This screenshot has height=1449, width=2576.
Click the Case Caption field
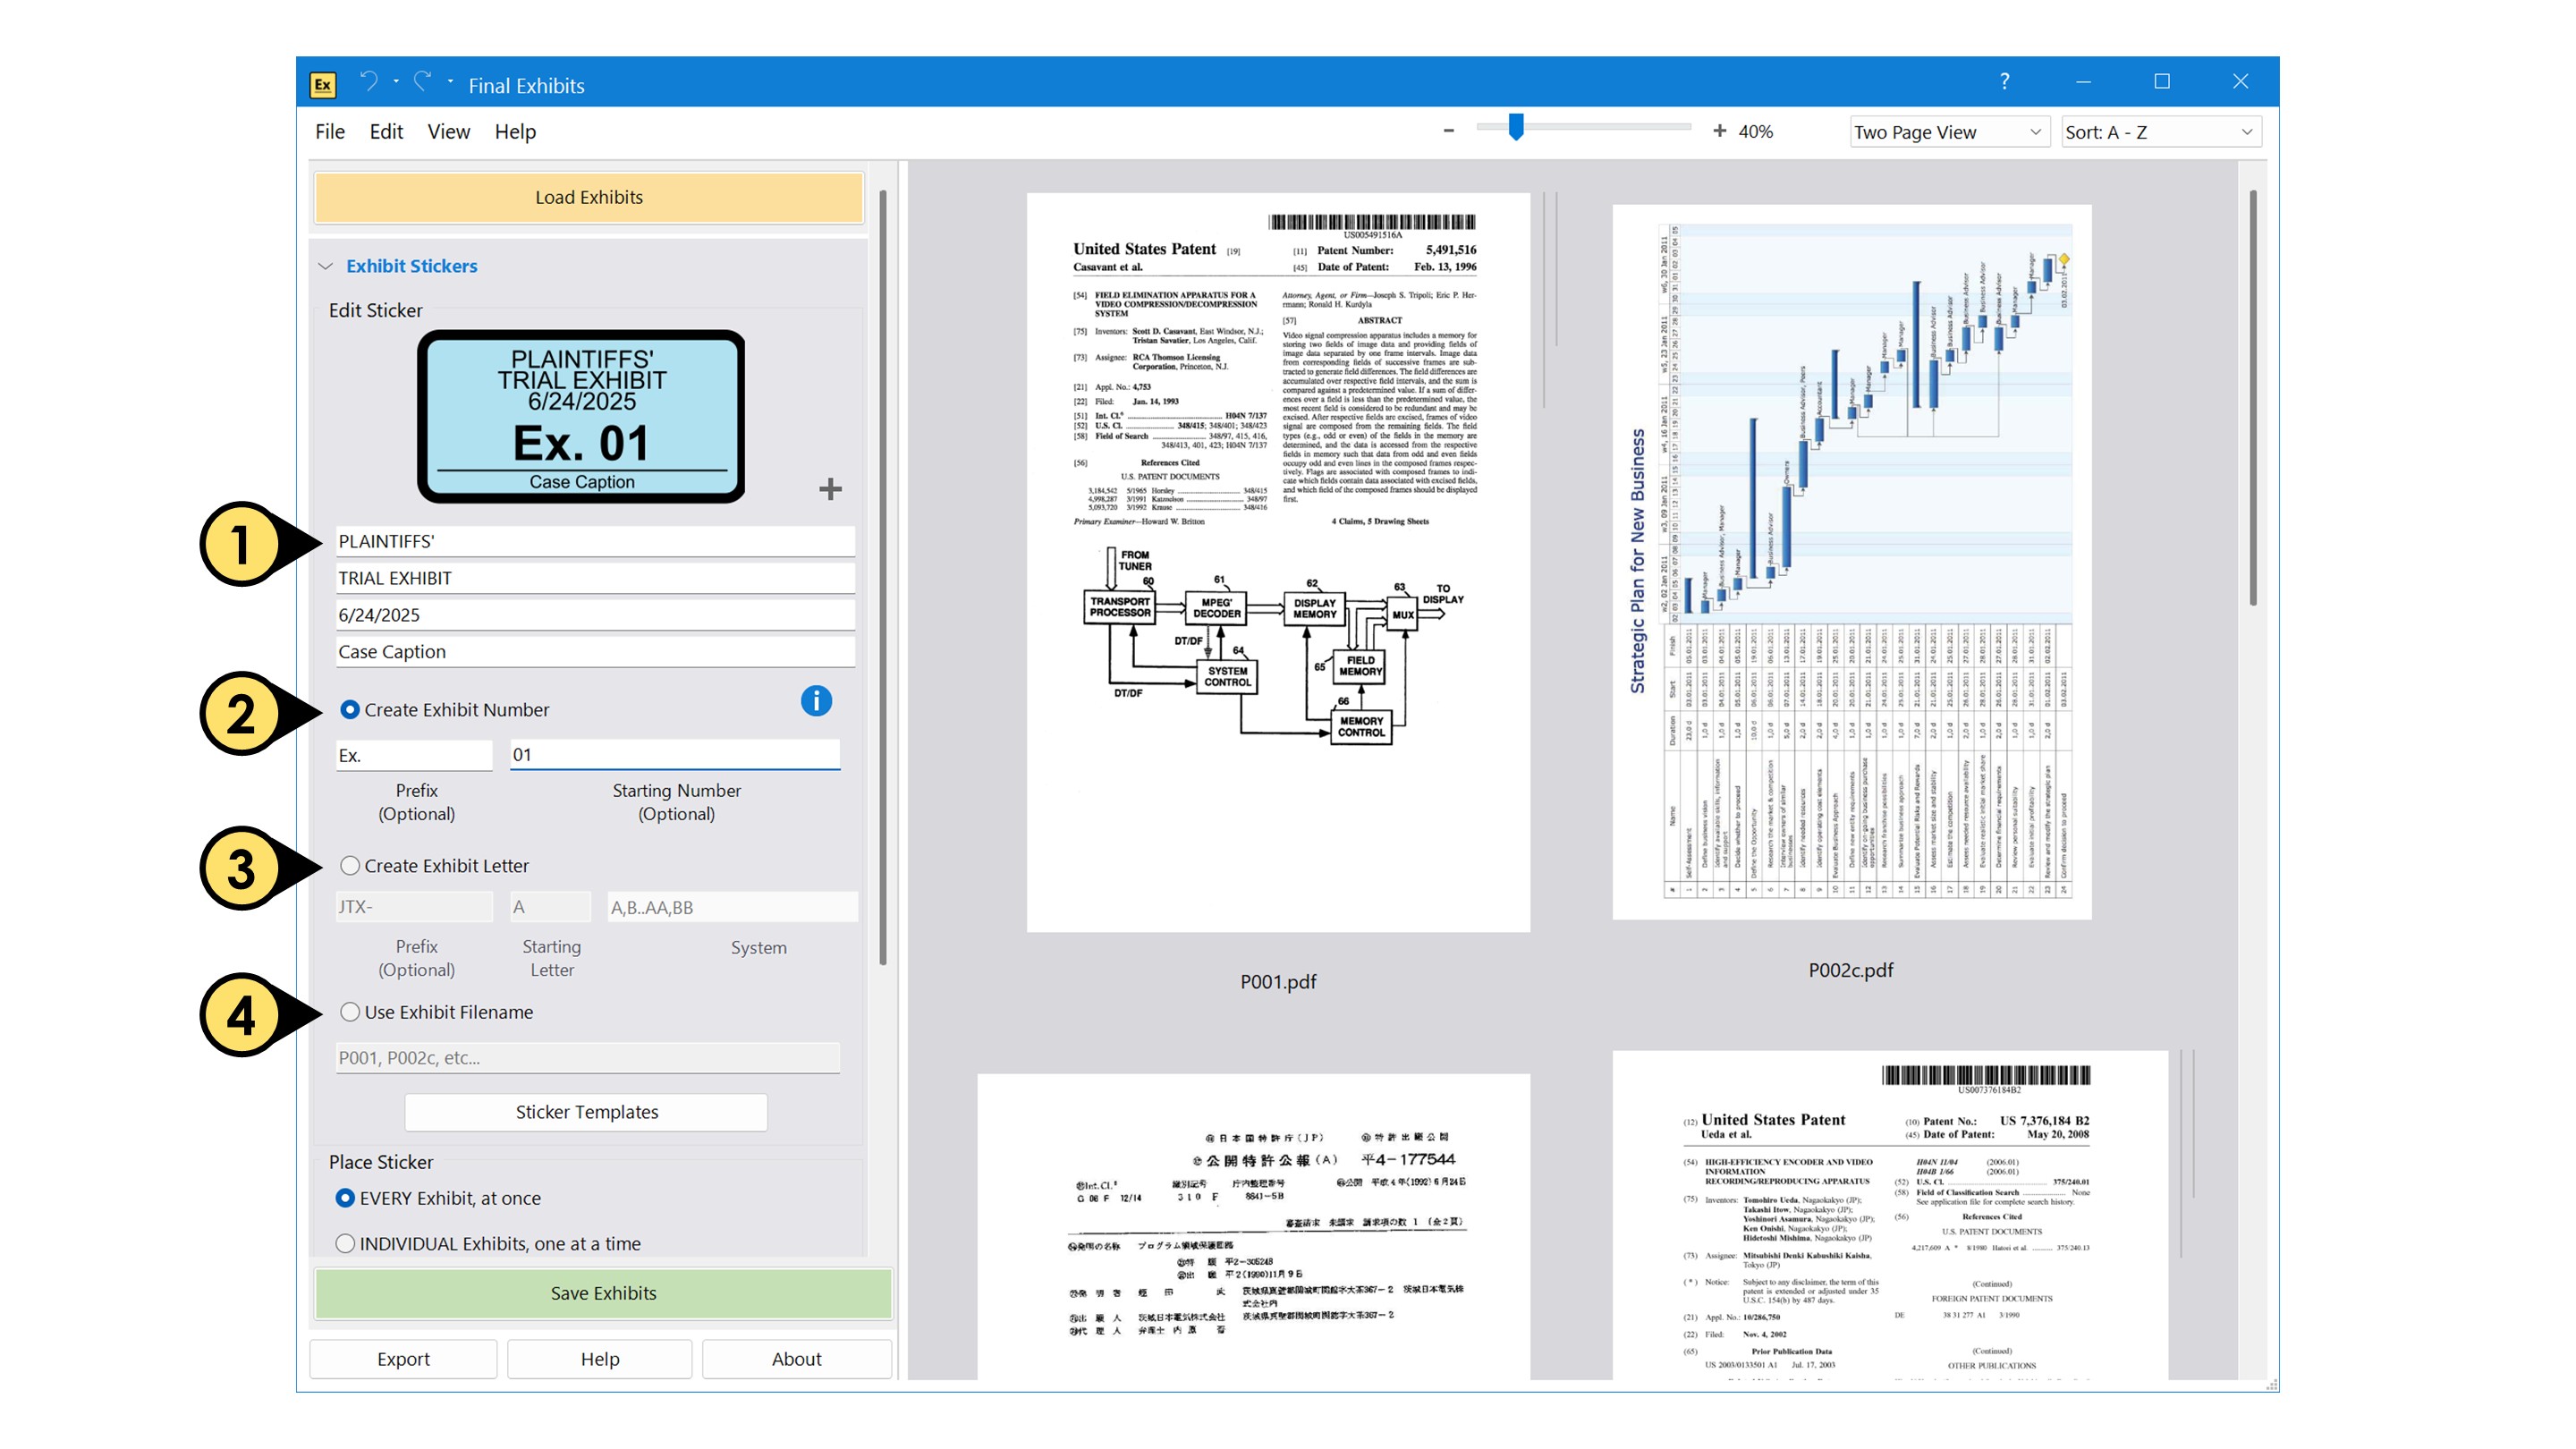(595, 651)
